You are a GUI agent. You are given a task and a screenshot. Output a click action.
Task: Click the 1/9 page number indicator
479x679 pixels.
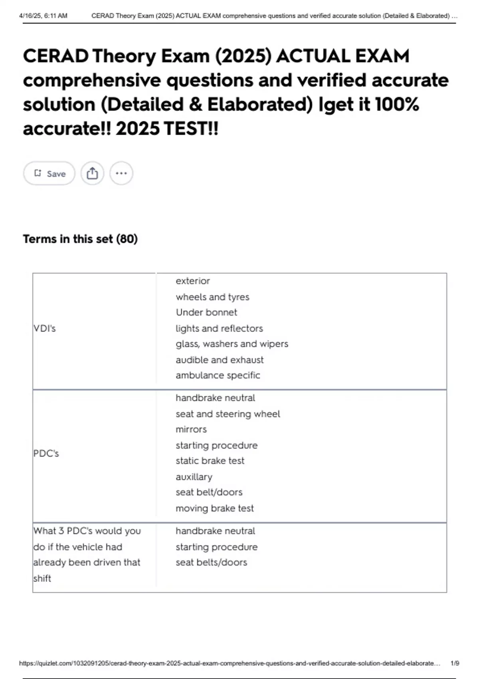[x=455, y=663]
